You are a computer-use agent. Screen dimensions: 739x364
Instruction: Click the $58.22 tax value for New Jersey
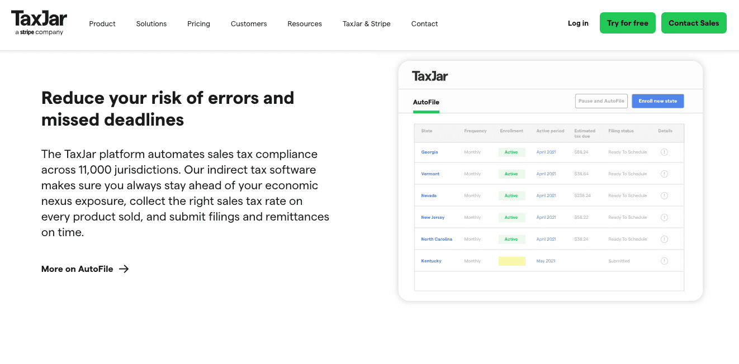(x=581, y=217)
